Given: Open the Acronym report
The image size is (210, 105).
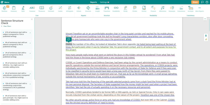Looking at the screenshot, I should (190, 9).
